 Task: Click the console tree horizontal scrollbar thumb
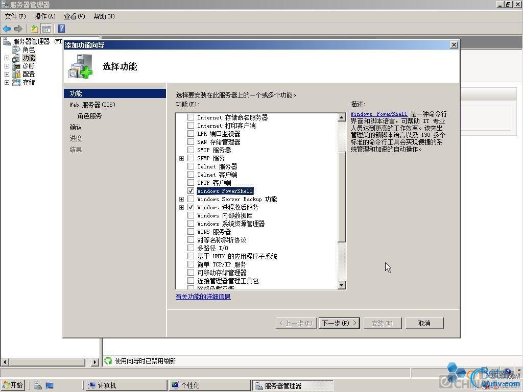[x=47, y=362]
